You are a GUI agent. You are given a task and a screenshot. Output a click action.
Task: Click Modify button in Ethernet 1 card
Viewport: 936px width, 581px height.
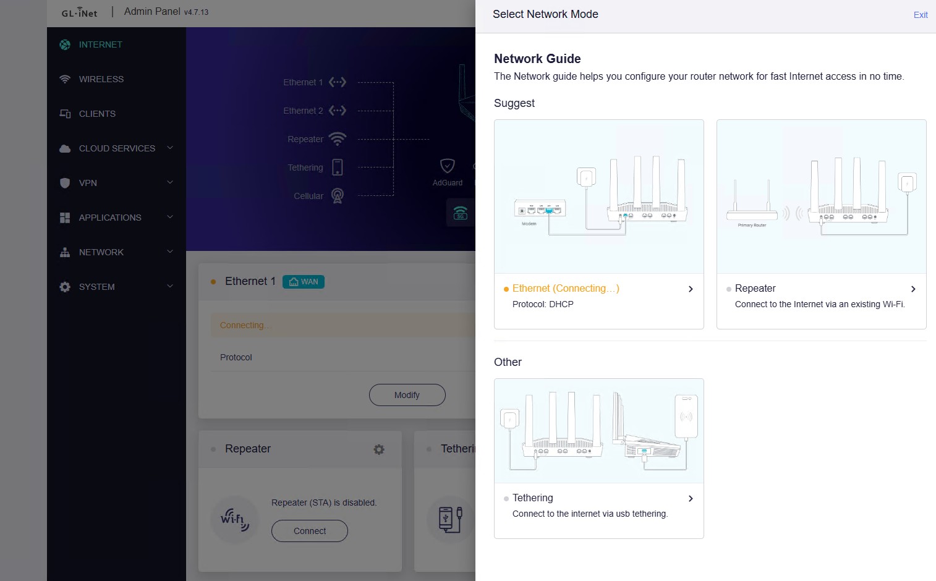(407, 395)
